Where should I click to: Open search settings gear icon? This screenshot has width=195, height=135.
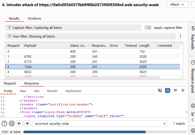coord(12,124)
